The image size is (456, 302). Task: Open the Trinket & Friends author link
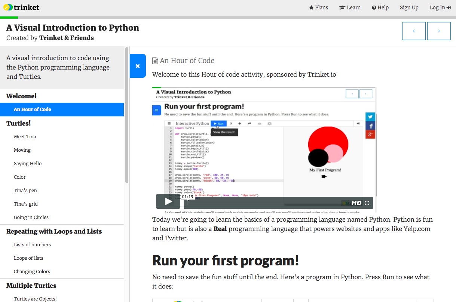pyautogui.click(x=67, y=38)
